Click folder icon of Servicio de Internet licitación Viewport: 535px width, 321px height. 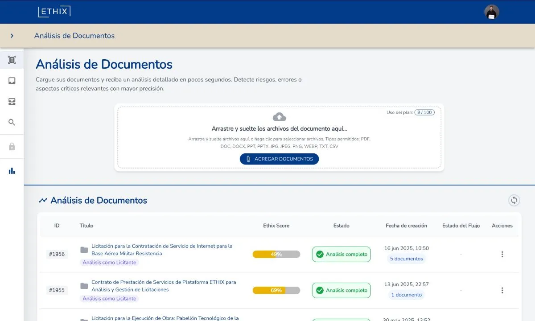[84, 250]
